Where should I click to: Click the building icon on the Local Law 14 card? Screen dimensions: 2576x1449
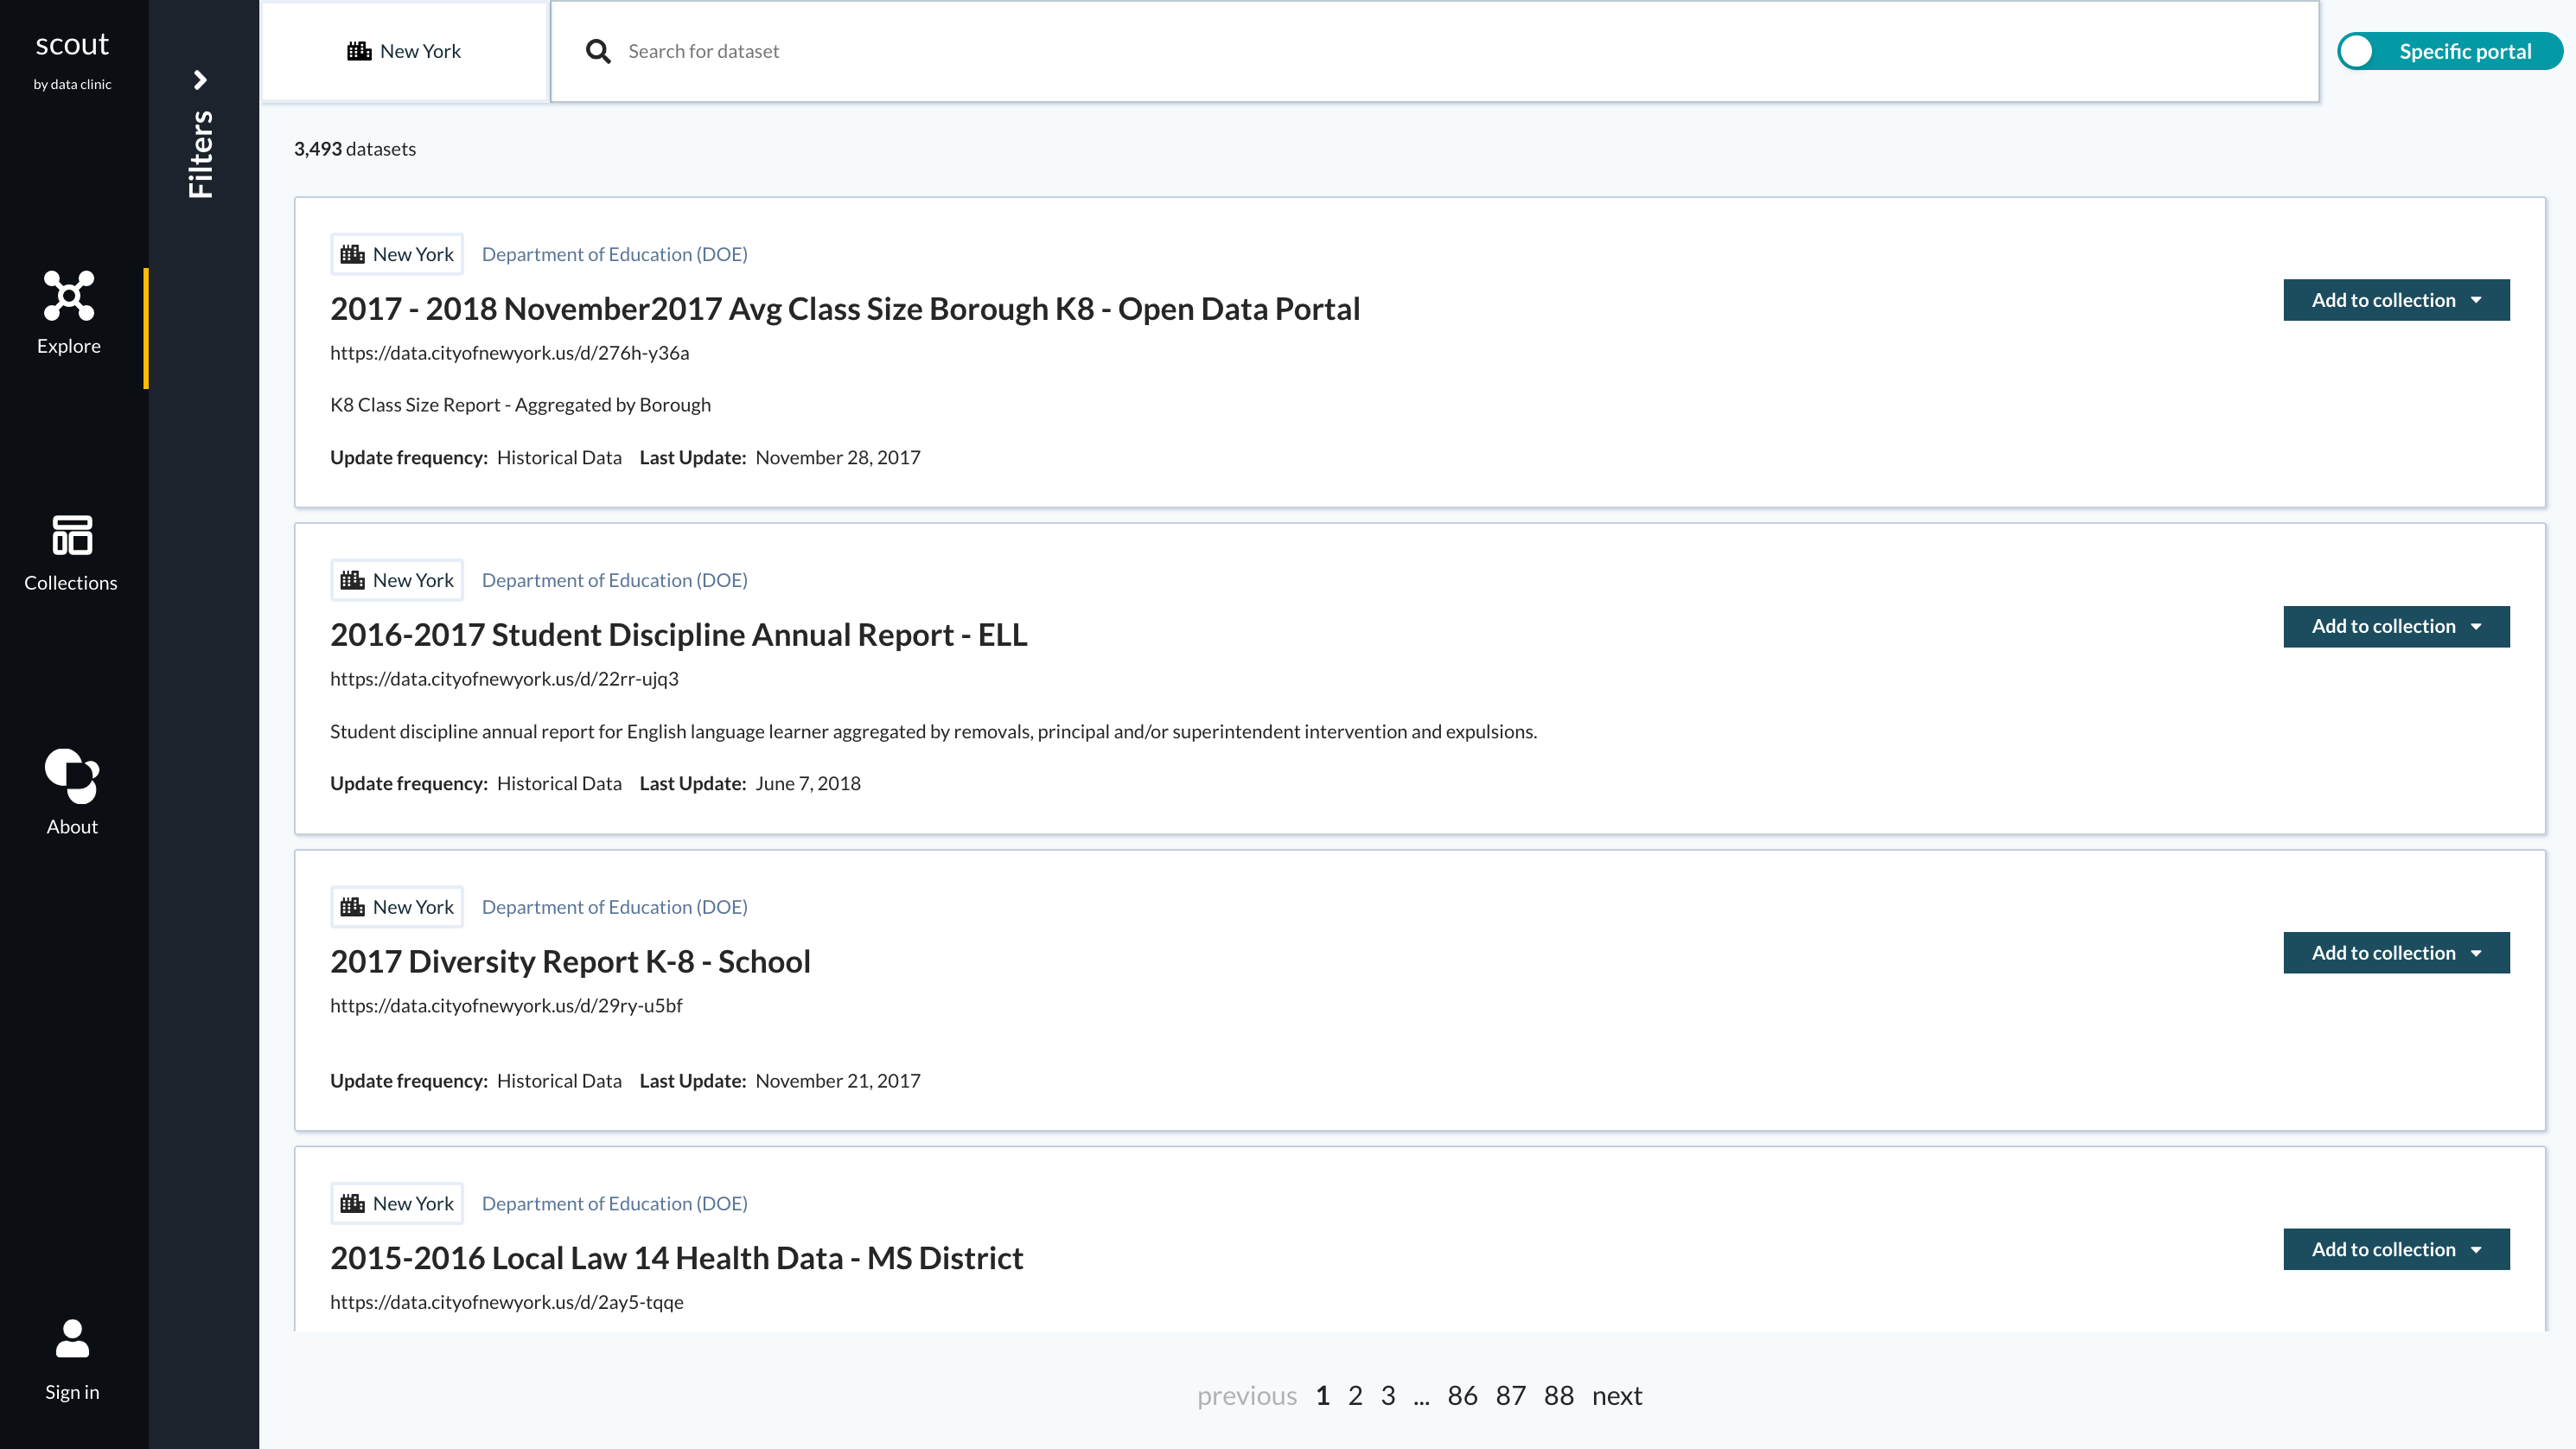(x=351, y=1203)
